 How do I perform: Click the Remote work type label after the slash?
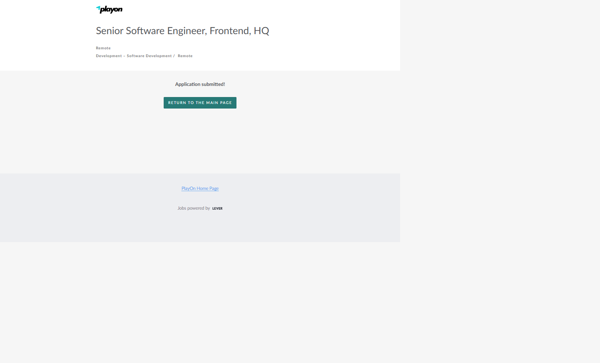[185, 56]
